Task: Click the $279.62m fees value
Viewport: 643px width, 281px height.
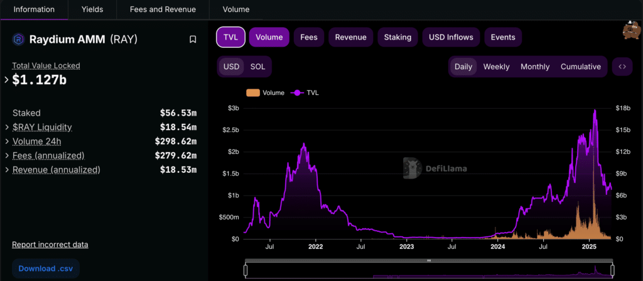Action: click(176, 156)
